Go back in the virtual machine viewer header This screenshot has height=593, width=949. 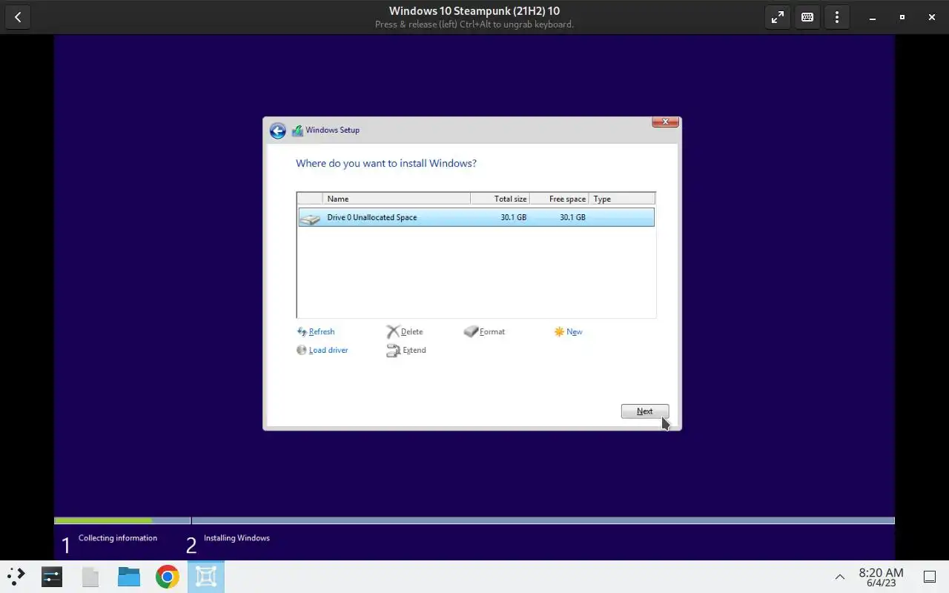pos(18,17)
